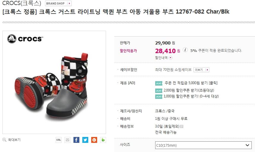Click the discount info 'i' icon

[185, 50]
